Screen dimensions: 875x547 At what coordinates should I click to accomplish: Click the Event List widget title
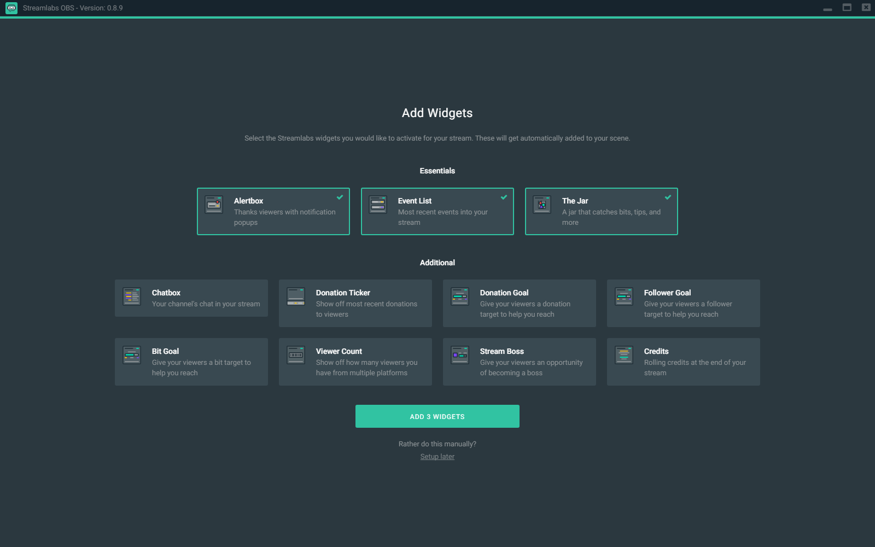pyautogui.click(x=415, y=201)
